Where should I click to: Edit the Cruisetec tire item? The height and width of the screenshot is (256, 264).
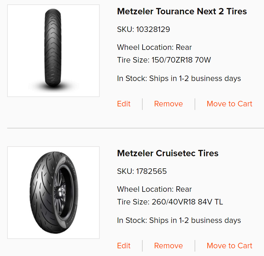(124, 246)
